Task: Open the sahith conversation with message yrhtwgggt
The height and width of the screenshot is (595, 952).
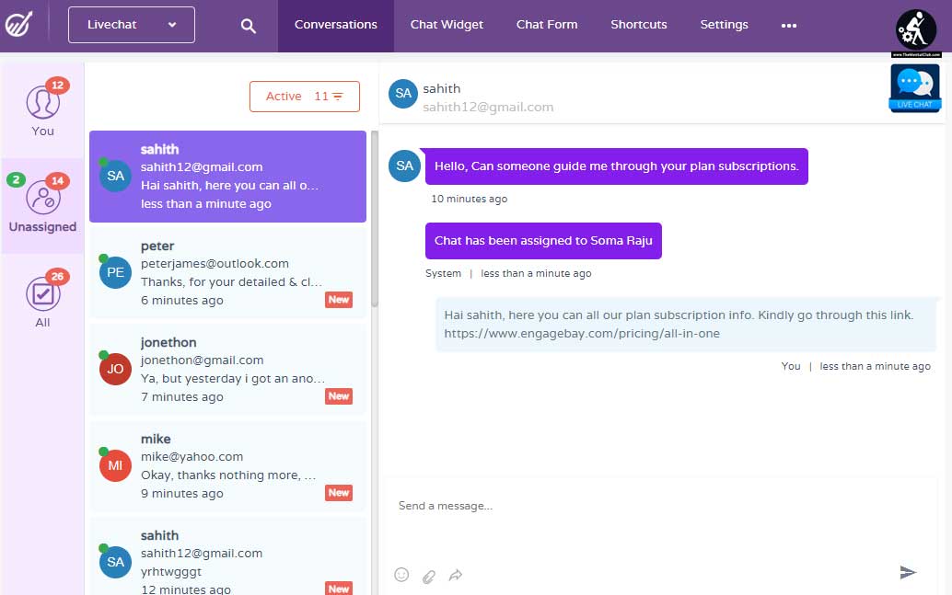Action: tap(227, 556)
